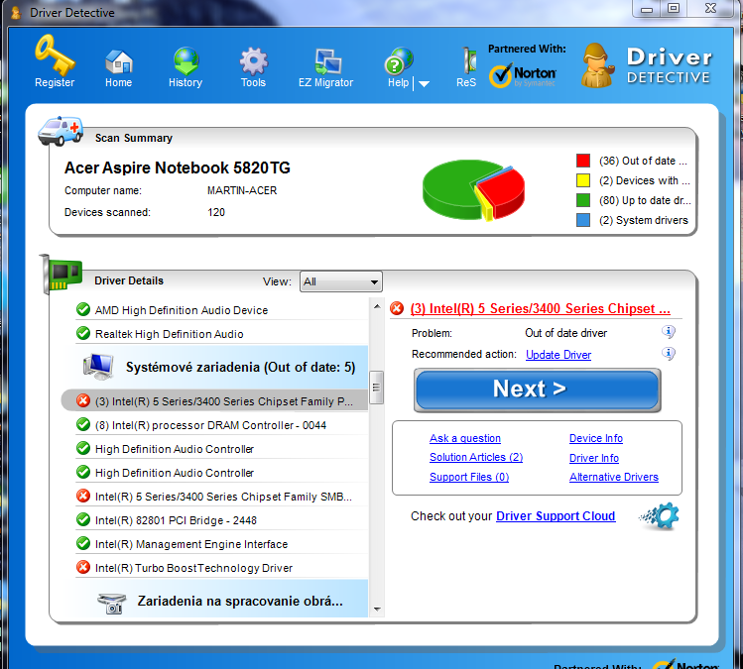Click red error icon beside Chipset Family SMB
Viewport: 743px width, 669px height.
[x=83, y=496]
